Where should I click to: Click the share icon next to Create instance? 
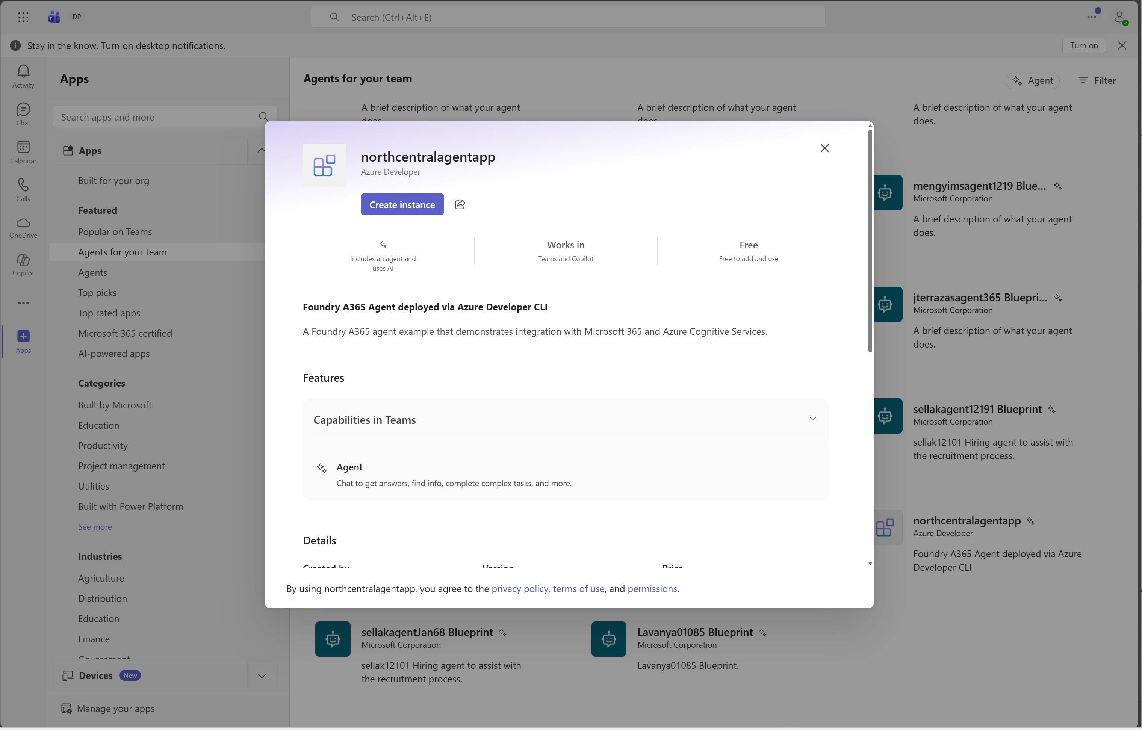click(x=460, y=204)
